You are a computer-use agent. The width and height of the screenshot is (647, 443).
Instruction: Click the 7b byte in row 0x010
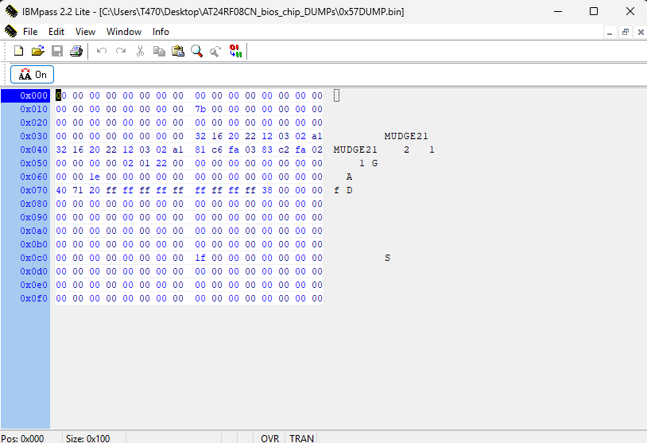click(200, 110)
